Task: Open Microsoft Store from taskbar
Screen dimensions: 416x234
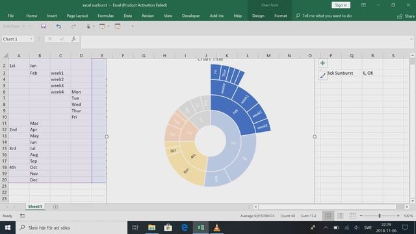Action: pyautogui.click(x=168, y=227)
